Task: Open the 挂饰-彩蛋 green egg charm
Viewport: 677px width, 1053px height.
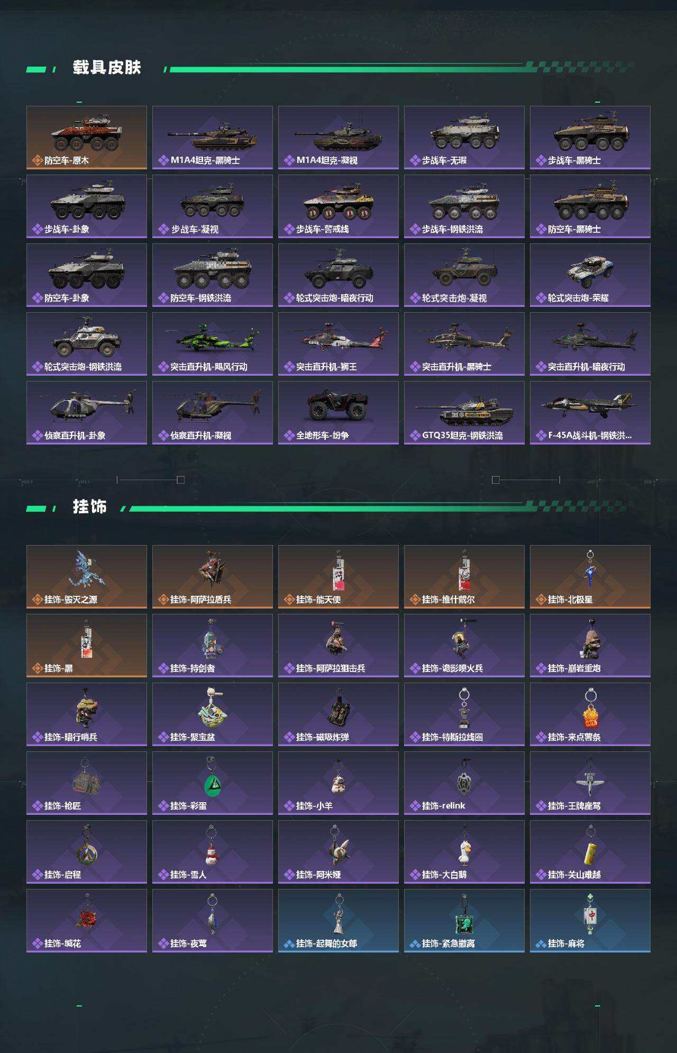Action: coord(213,783)
